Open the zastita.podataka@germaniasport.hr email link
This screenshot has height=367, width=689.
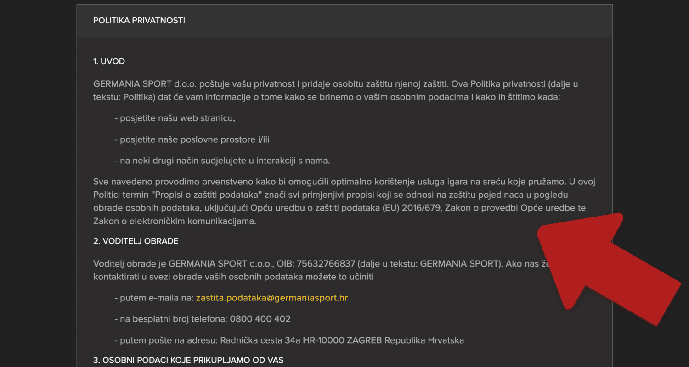(272, 298)
